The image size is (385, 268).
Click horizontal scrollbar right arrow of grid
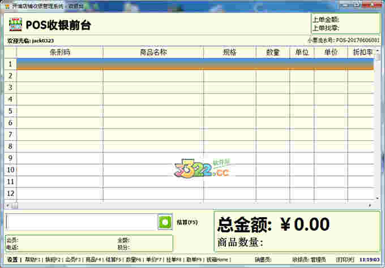(x=370, y=205)
